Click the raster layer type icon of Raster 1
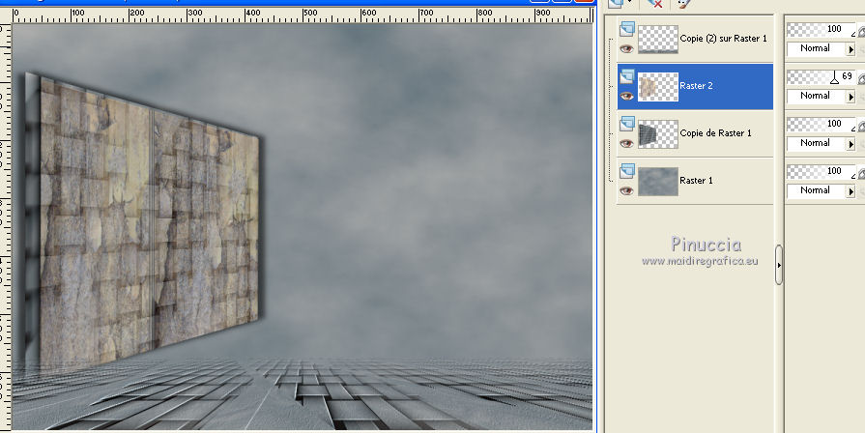The image size is (865, 433). tap(626, 171)
